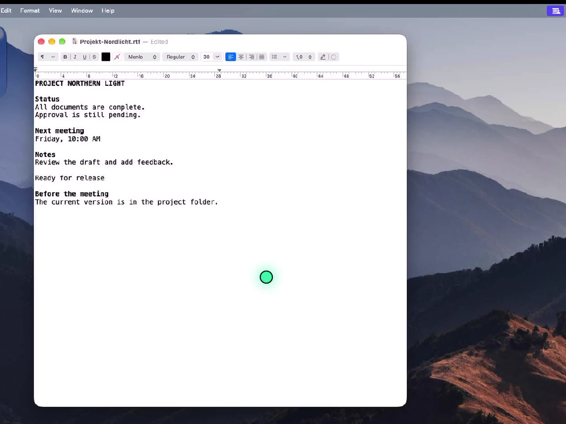Click the heading PROJECT NORTHERN LIGHT
The height and width of the screenshot is (424, 566).
(x=80, y=83)
